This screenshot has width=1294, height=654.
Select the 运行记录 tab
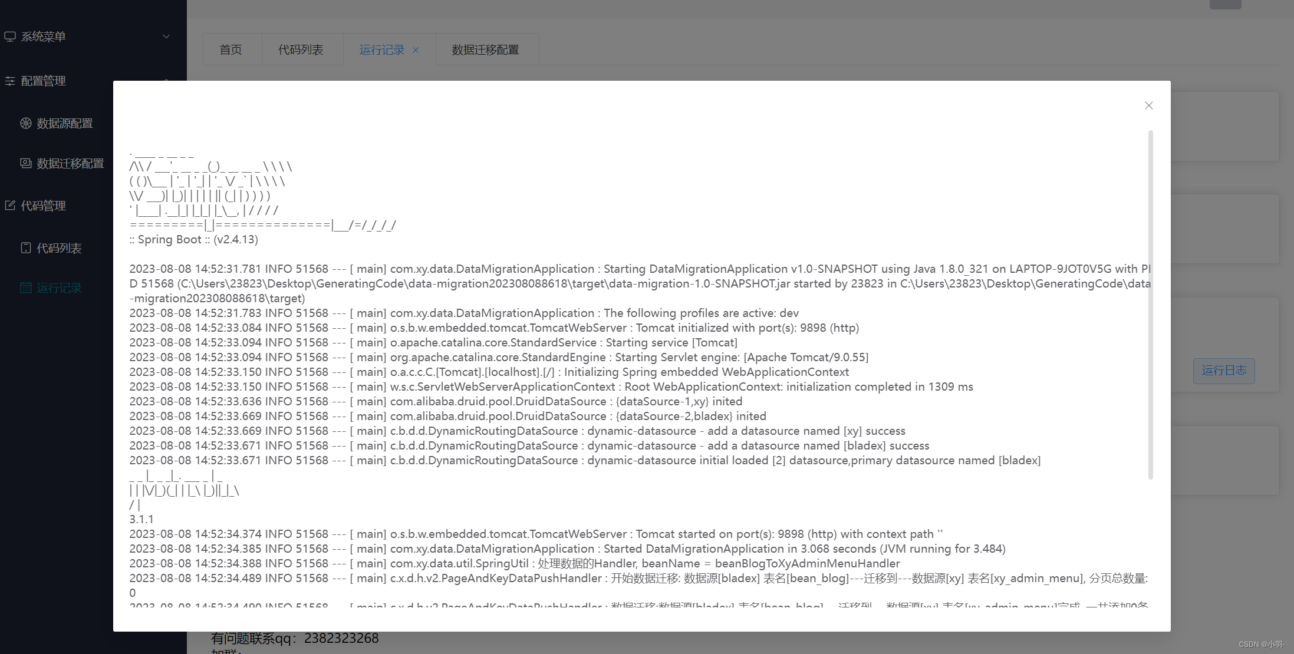[381, 50]
